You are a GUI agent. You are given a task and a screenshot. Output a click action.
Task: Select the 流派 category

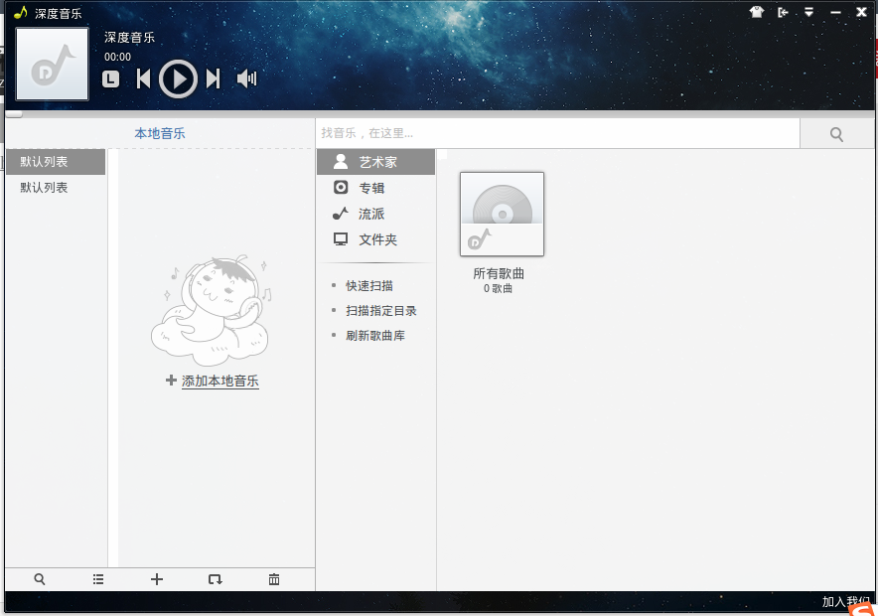[375, 214]
